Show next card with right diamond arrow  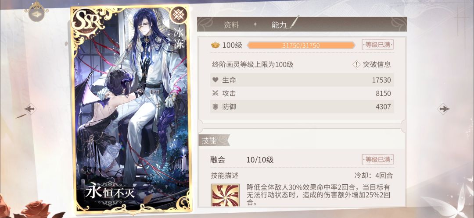coord(443,109)
